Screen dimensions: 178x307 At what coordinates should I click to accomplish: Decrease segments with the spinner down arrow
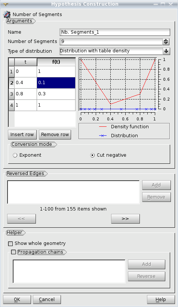(166, 43)
